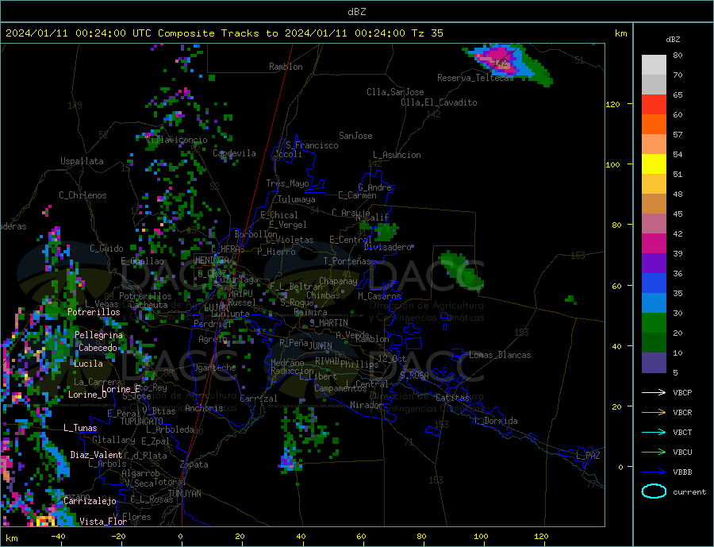Screen dimensions: 714x547
Task: Click the JUNIN map label
Action: 321,346
